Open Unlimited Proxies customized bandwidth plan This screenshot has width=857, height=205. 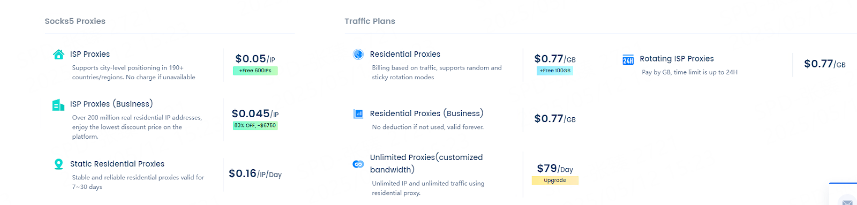coord(426,163)
